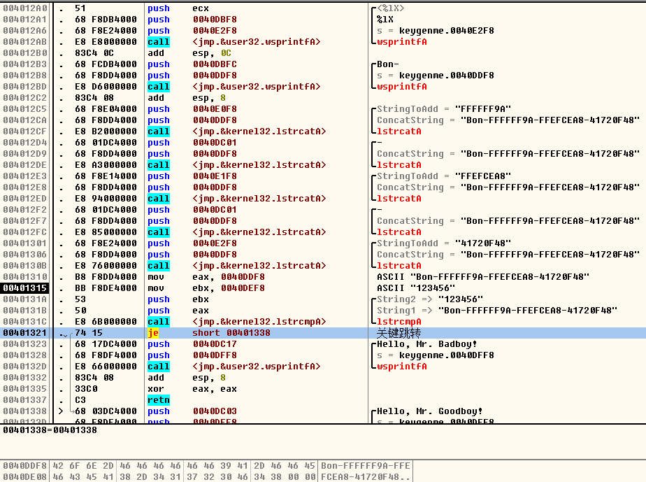
Task: Select hex bytes 'E8 94000000'
Action: 106,198
